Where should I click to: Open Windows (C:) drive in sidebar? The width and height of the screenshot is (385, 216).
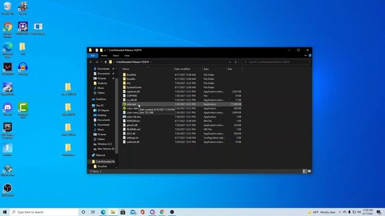[102, 144]
